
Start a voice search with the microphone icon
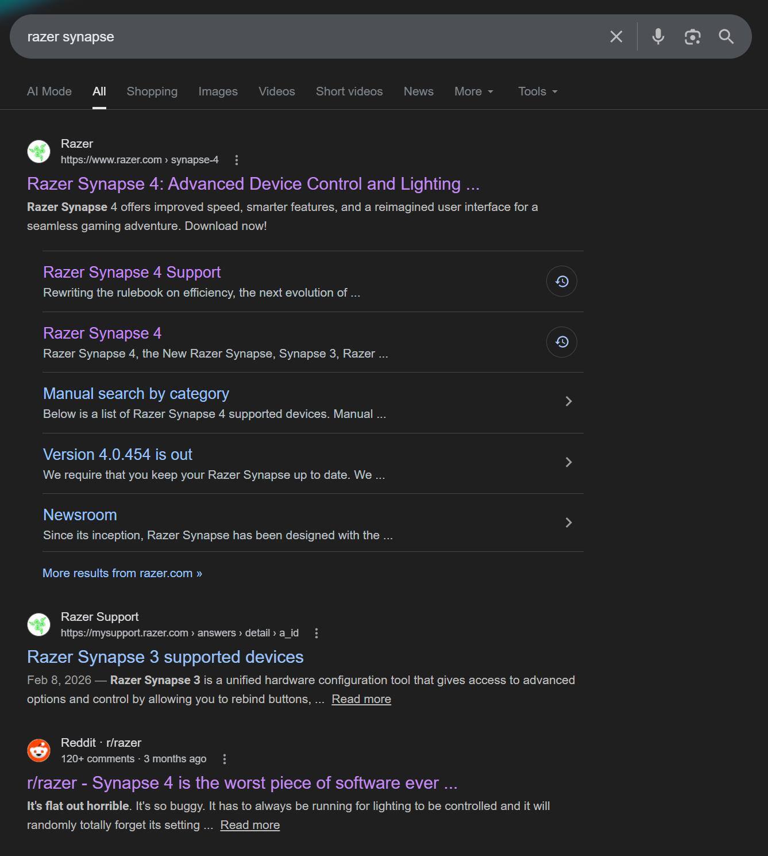[x=658, y=36]
